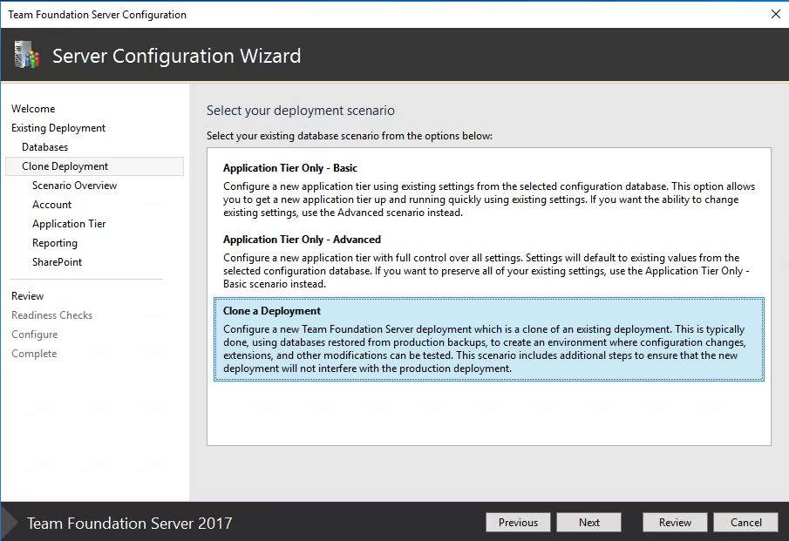Viewport: 789px width, 541px height.
Task: Select the Readiness Checks step
Action: click(x=51, y=315)
